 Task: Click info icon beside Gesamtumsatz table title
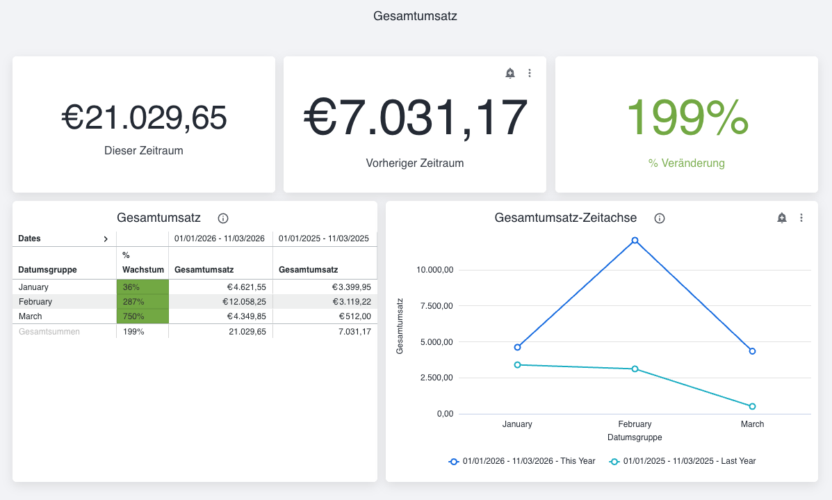pyautogui.click(x=223, y=218)
